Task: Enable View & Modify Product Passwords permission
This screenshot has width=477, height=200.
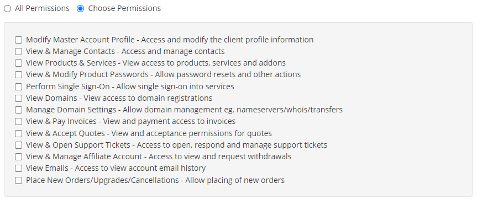Action: click(19, 74)
